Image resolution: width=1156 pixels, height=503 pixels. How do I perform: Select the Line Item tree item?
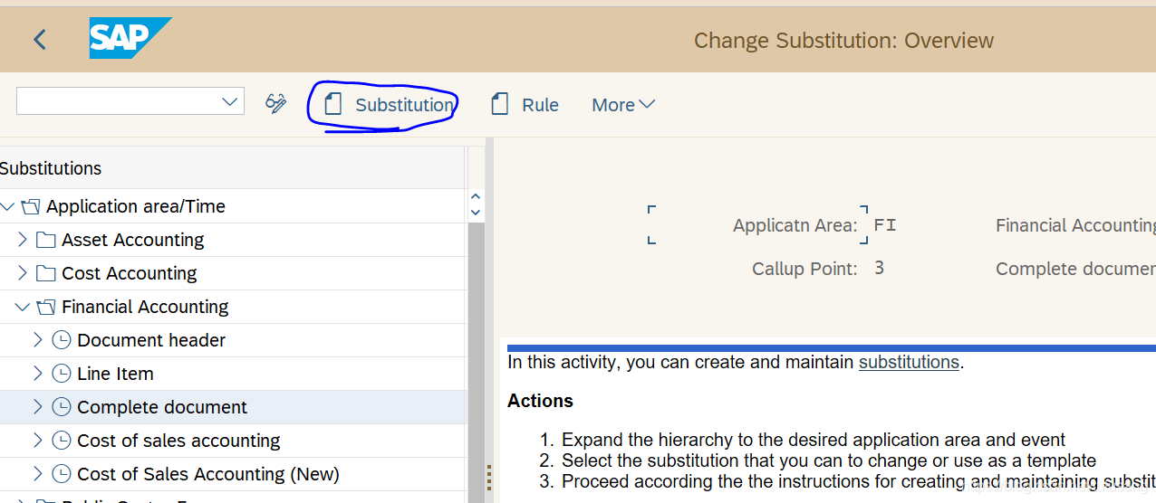pyautogui.click(x=115, y=374)
